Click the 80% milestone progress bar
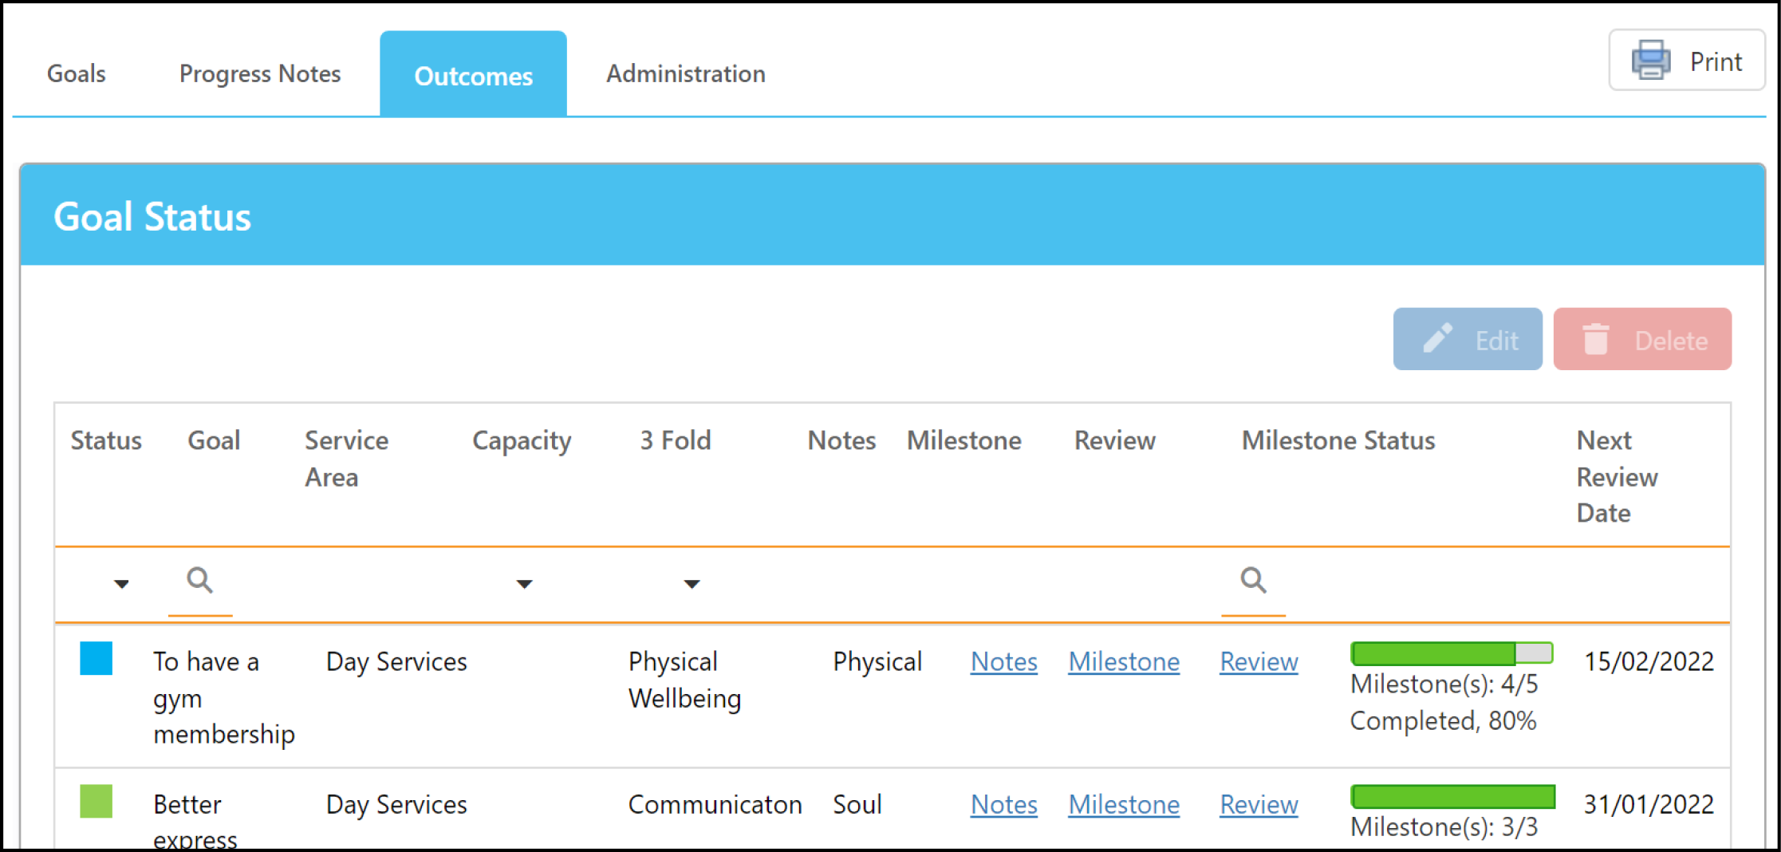The height and width of the screenshot is (852, 1781). (1452, 653)
